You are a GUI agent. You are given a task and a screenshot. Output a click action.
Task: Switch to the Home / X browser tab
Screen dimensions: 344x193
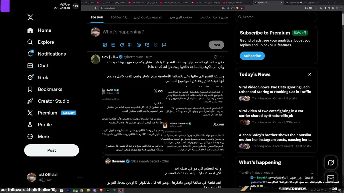(x=268, y=2)
